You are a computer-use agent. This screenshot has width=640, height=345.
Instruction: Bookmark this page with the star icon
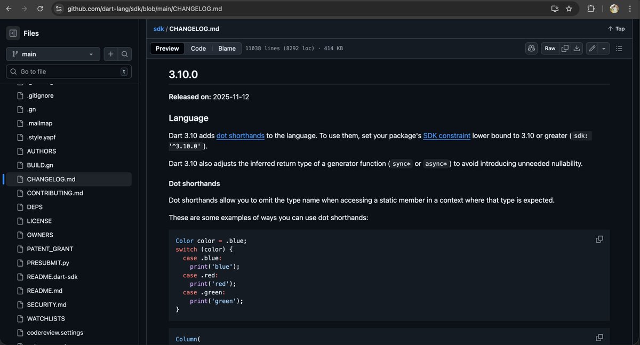click(x=569, y=9)
